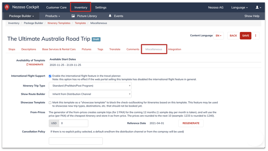
Task: Click Show Help link
Action: [x=252, y=16]
